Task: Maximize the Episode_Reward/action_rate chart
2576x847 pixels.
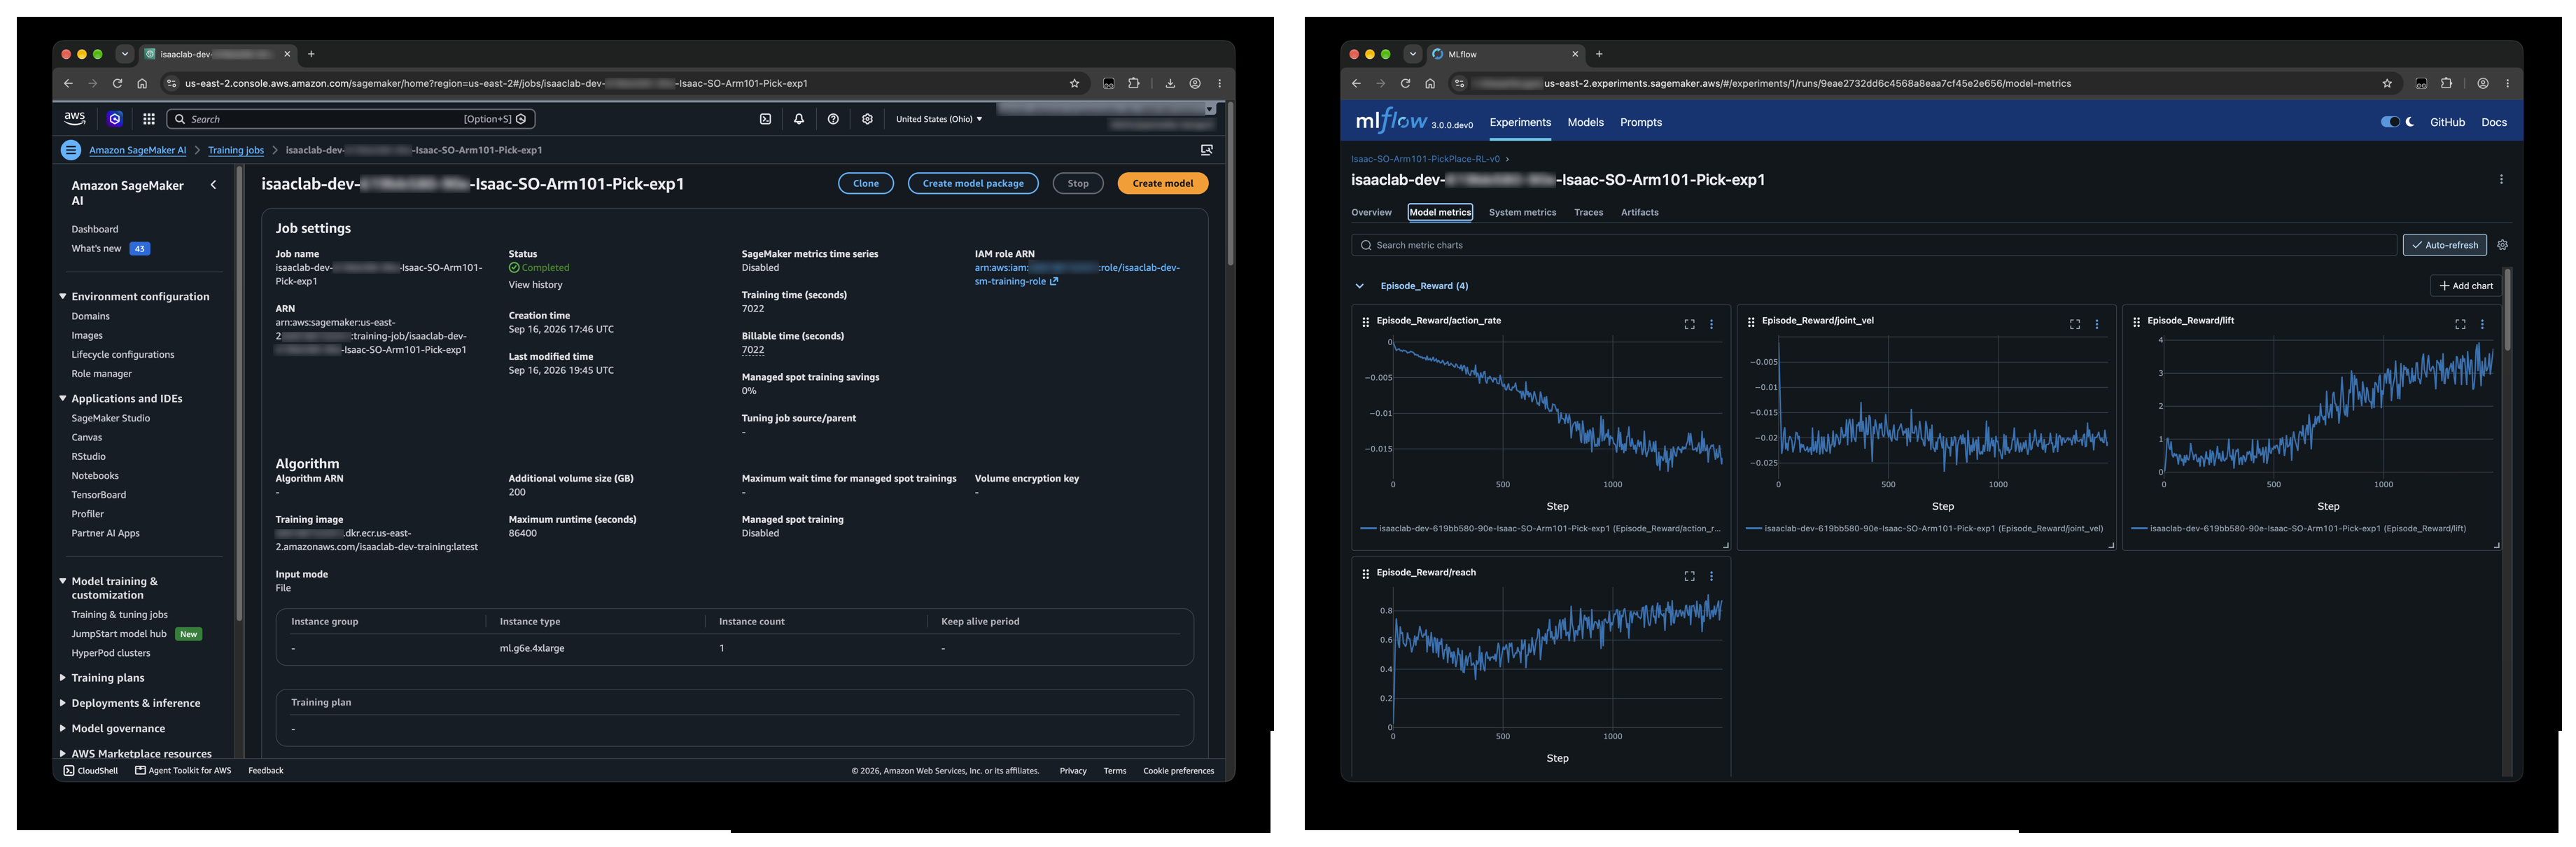Action: click(1689, 324)
